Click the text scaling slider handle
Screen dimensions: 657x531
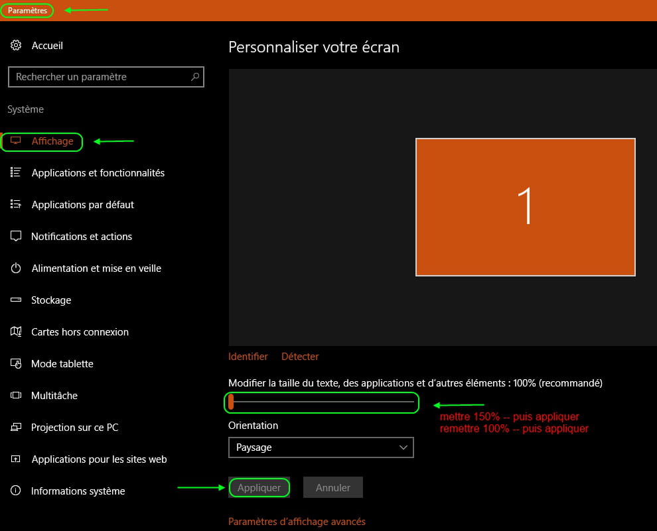pos(231,402)
